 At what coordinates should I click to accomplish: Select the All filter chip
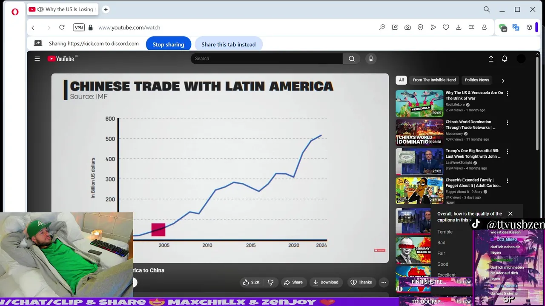(401, 80)
